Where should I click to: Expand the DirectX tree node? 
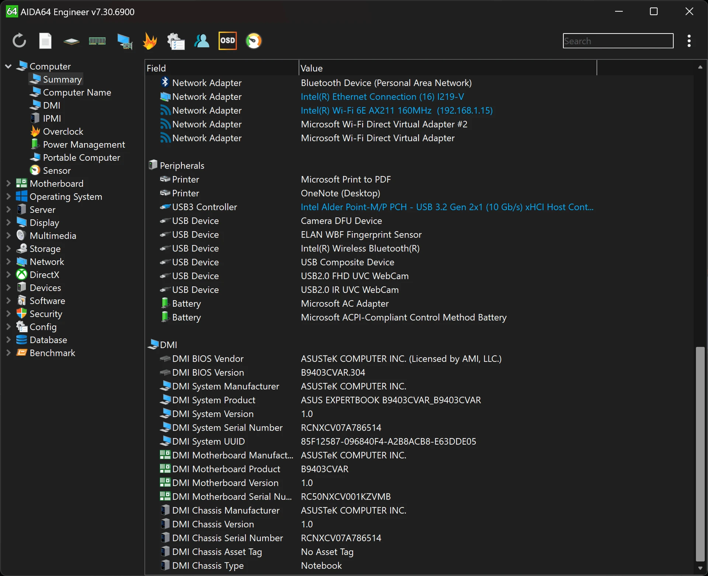(8, 275)
